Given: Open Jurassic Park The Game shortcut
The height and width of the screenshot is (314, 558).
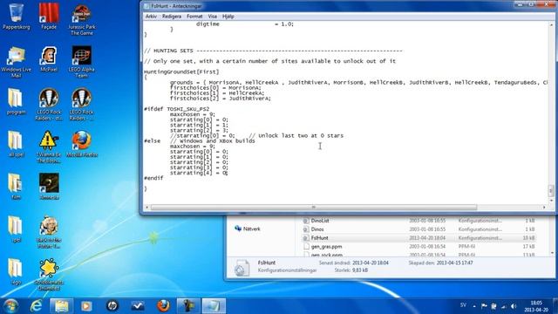Looking at the screenshot, I should pos(81,19).
